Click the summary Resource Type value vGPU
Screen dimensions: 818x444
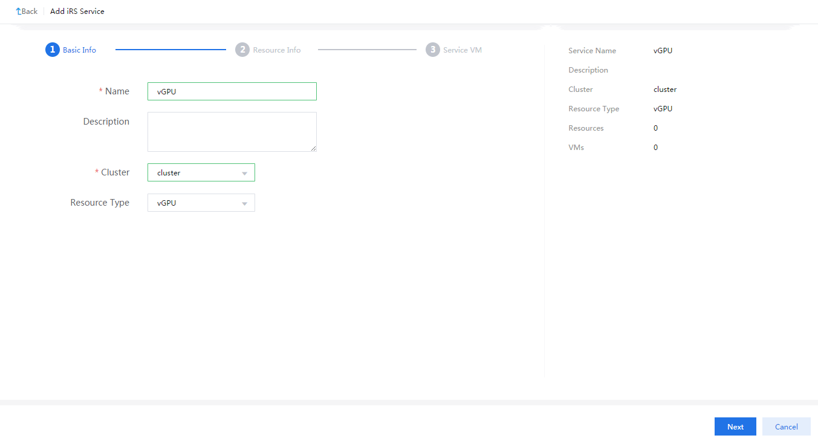pyautogui.click(x=663, y=109)
